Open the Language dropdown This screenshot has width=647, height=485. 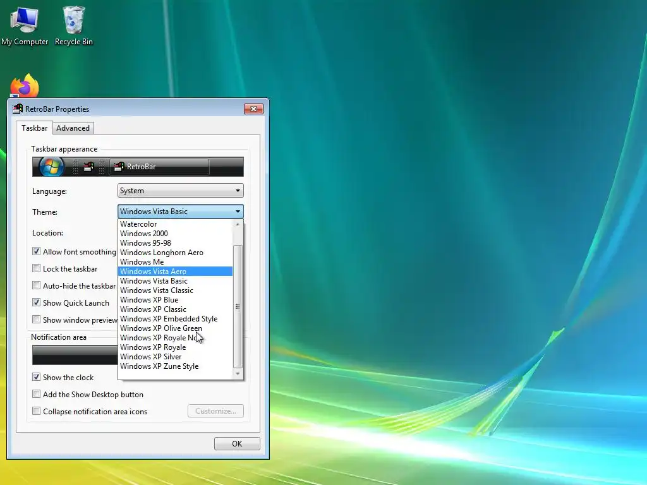coord(180,191)
